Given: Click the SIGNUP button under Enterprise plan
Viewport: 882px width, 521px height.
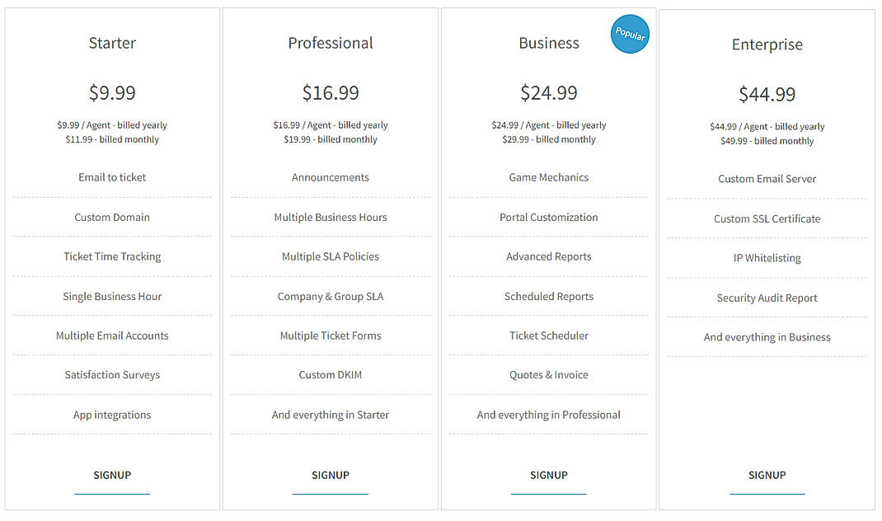Looking at the screenshot, I should point(767,475).
